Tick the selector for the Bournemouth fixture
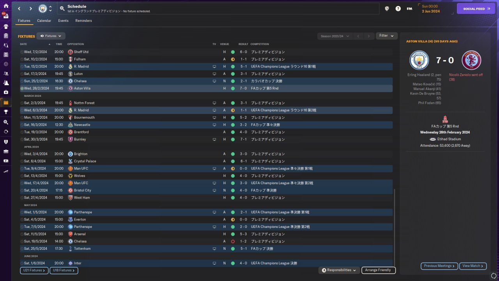499x281 pixels. tap(22, 117)
